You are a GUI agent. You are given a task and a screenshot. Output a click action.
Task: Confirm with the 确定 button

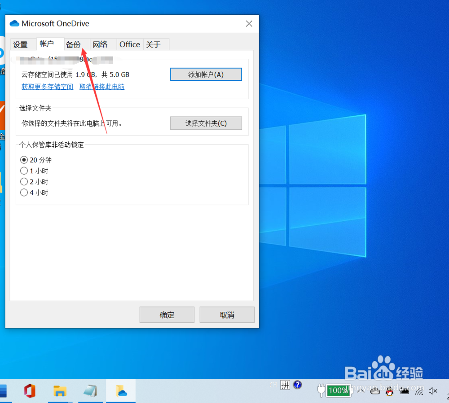click(x=167, y=315)
